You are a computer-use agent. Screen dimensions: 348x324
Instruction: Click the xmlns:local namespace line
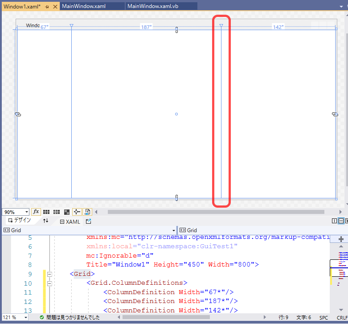(162, 246)
